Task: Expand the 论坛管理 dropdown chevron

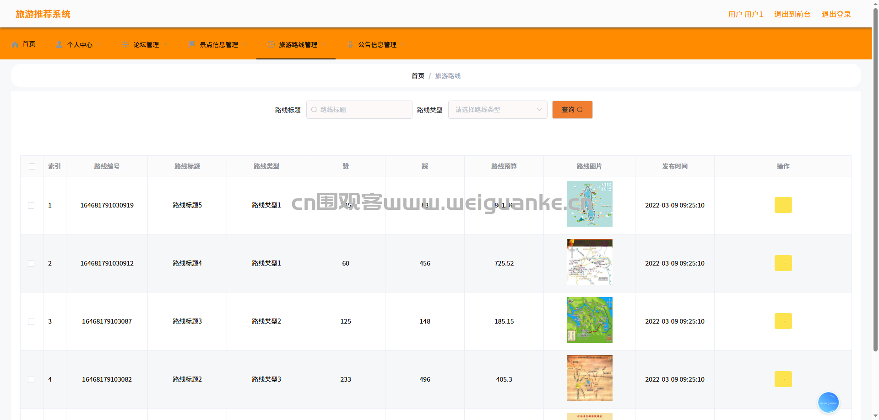Action: point(165,44)
